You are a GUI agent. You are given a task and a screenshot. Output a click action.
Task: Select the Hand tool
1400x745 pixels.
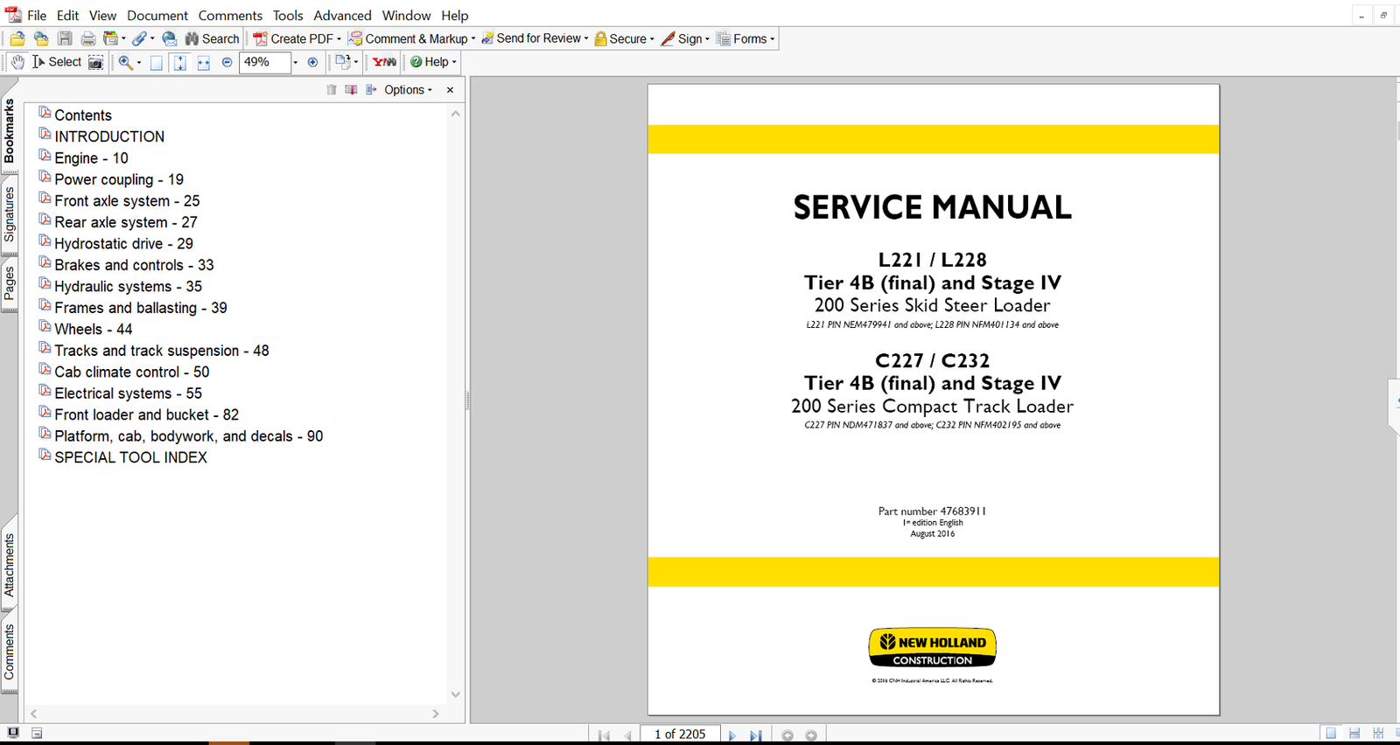(x=17, y=62)
